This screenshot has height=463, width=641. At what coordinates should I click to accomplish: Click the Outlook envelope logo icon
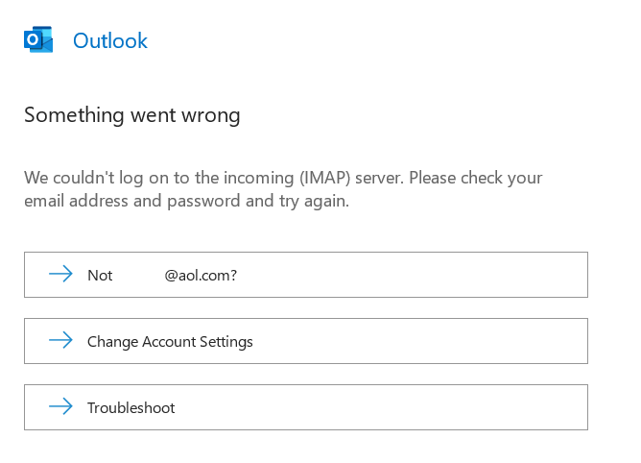pyautogui.click(x=38, y=39)
